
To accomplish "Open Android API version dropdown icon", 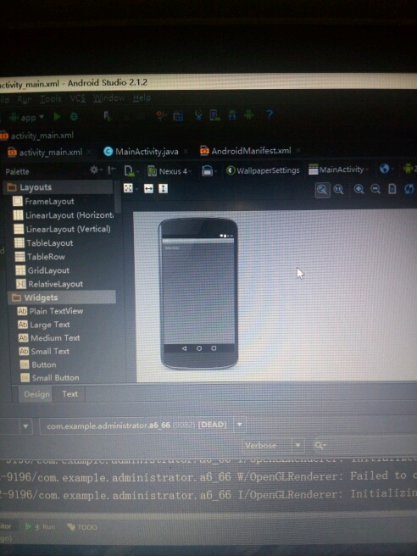I will tap(409, 168).
